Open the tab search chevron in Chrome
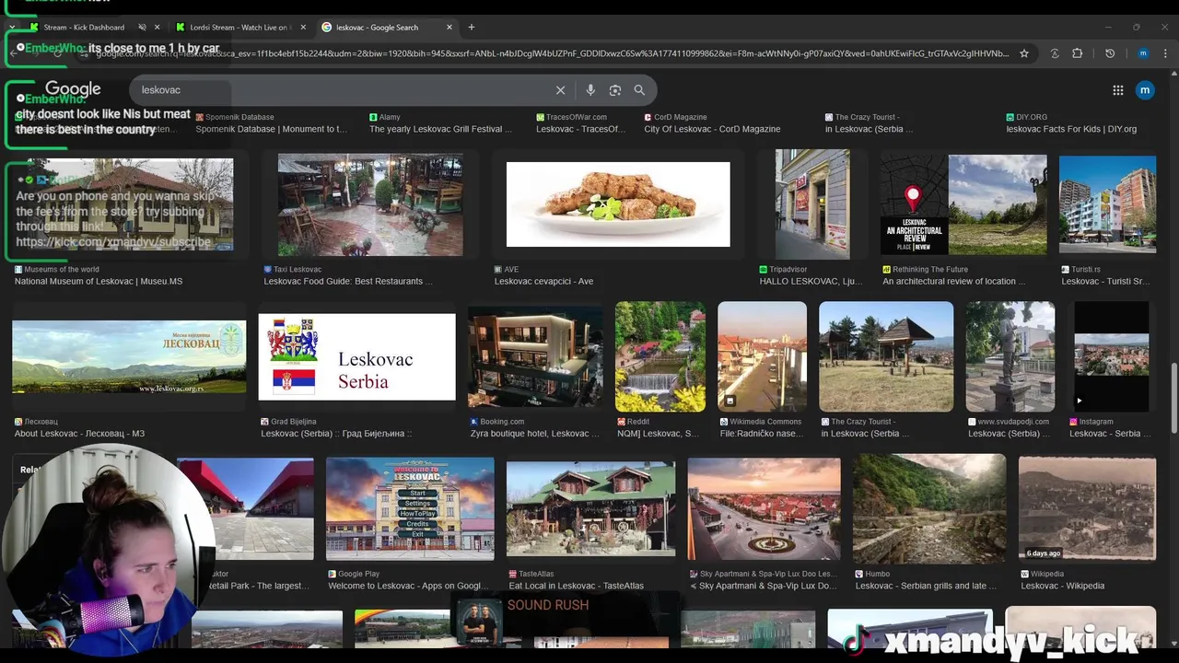Image resolution: width=1179 pixels, height=663 pixels. coord(12,28)
